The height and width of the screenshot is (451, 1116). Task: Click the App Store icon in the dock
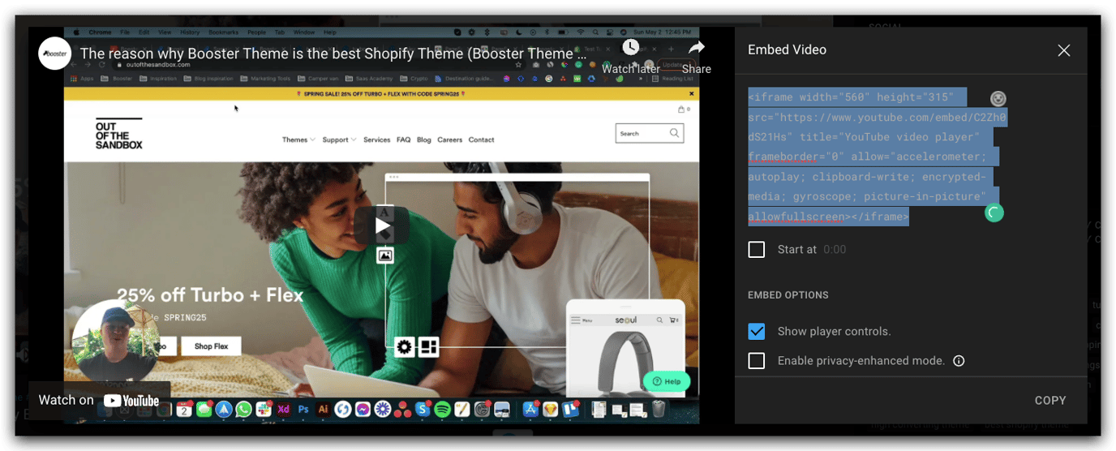531,410
